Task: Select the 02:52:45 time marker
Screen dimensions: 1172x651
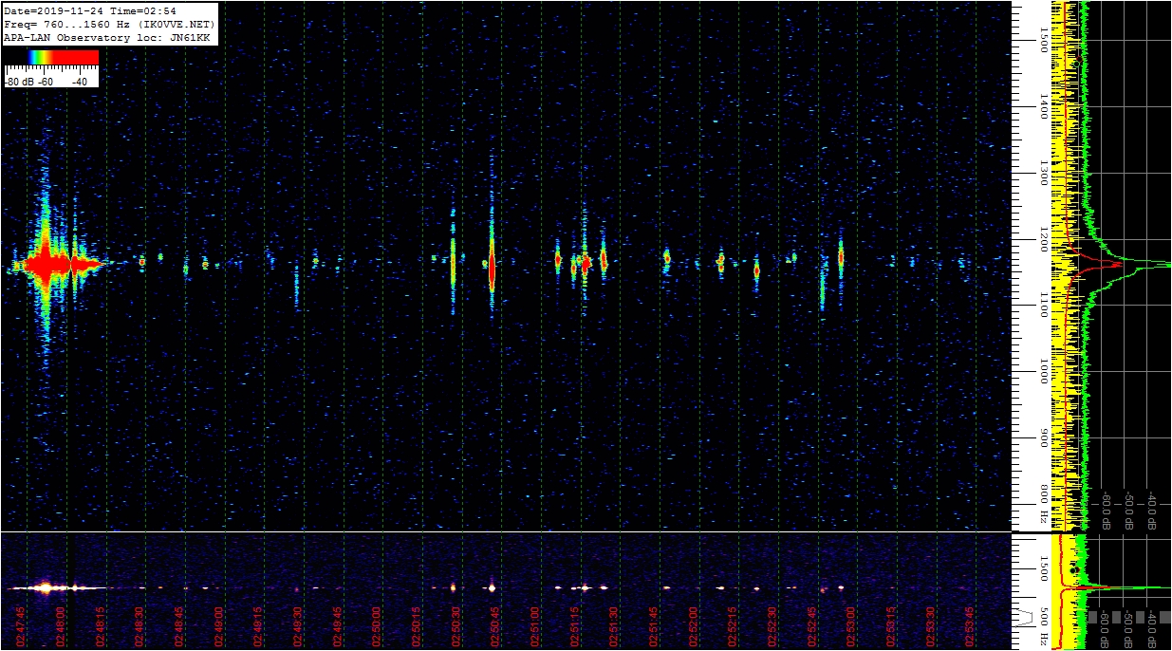Action: tap(812, 625)
